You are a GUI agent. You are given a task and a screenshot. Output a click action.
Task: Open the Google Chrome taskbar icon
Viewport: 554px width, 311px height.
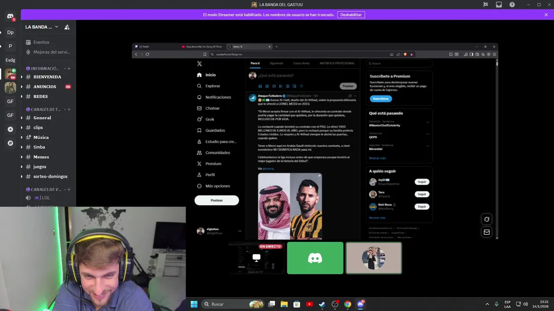pos(348,304)
